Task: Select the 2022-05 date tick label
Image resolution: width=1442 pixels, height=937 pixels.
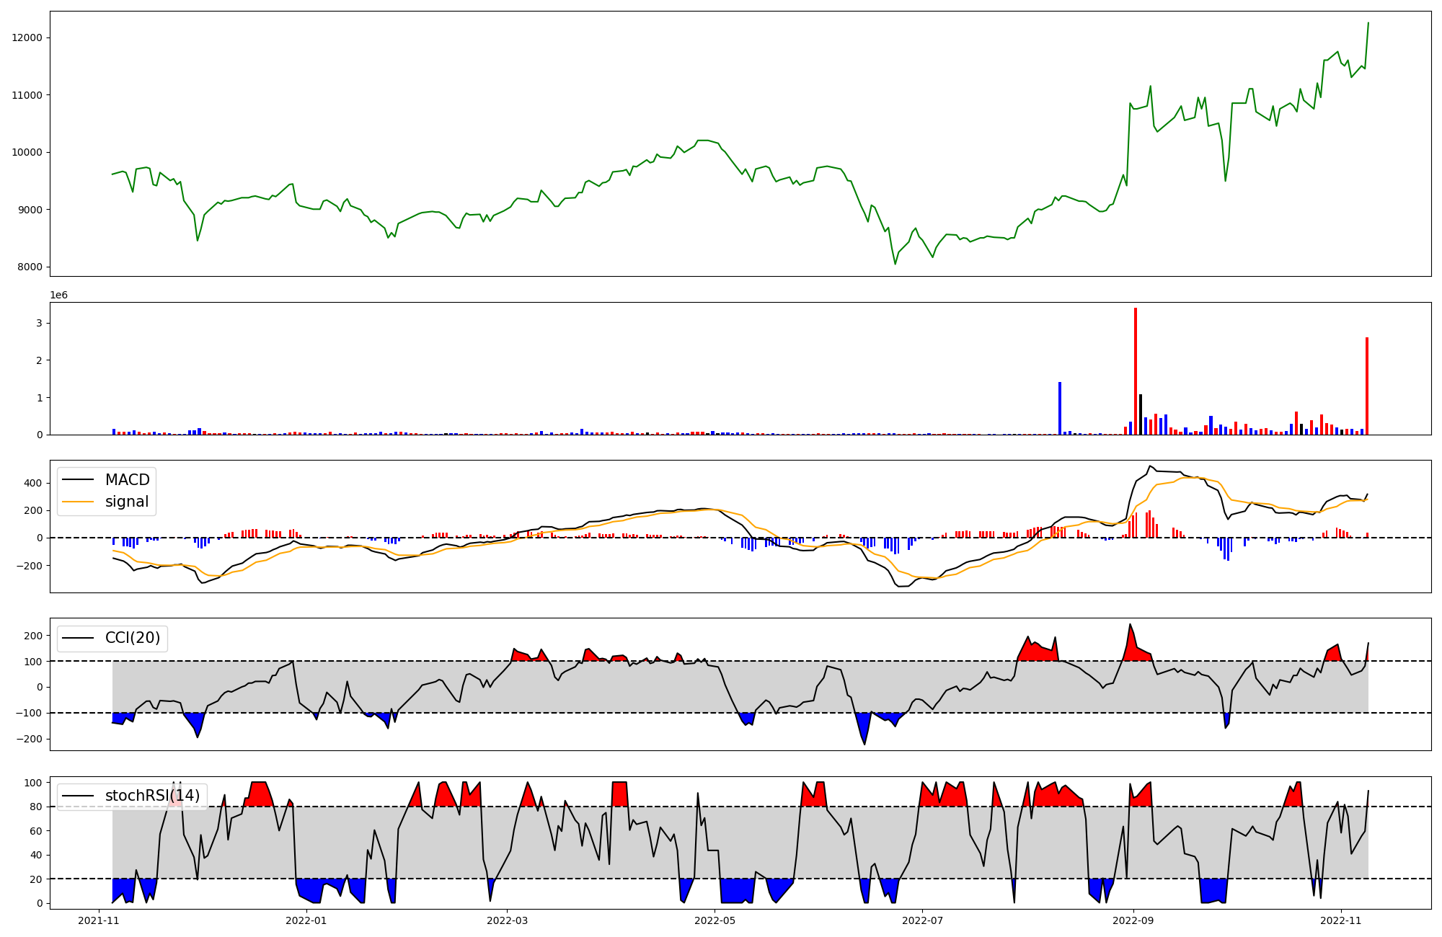Action: point(715,920)
